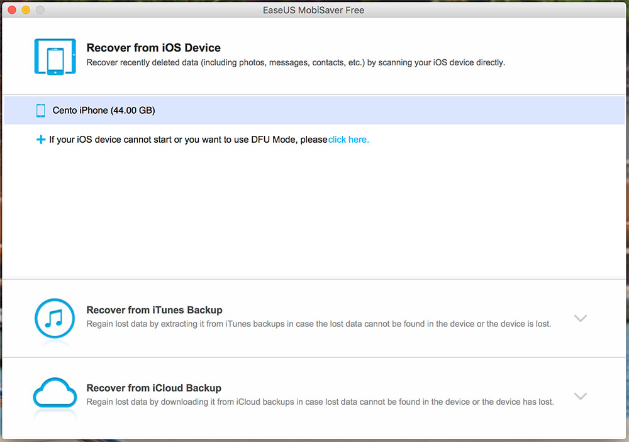Click the DFU Mode instruction text
The height and width of the screenshot is (442, 629).
[188, 140]
